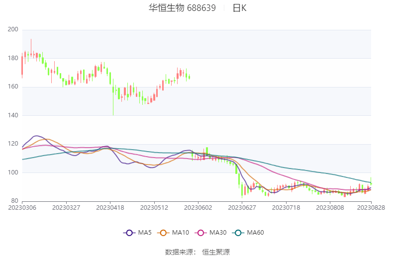The width and height of the screenshot is (395, 257).
Task: Hide the MA5 series via its label text
Action: [x=145, y=233]
